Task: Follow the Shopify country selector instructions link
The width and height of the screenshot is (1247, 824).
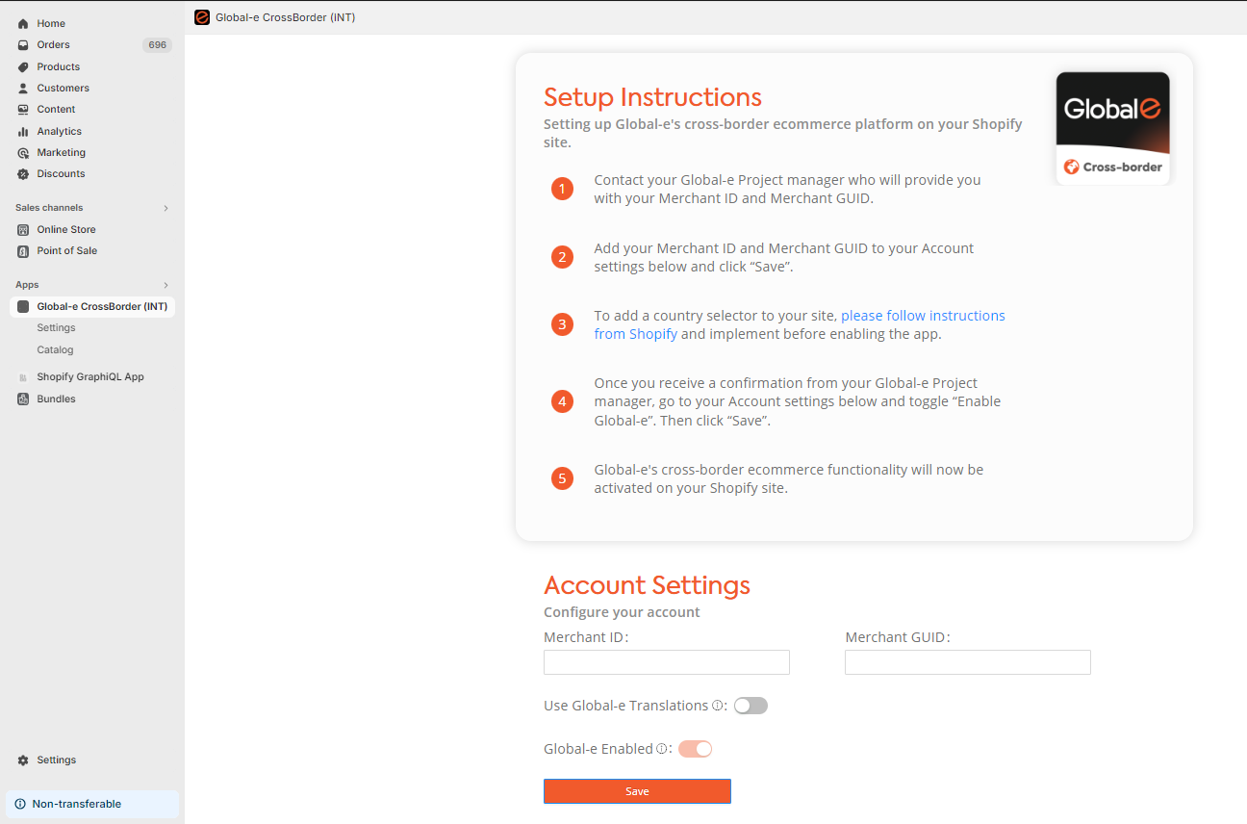Action: tap(923, 315)
